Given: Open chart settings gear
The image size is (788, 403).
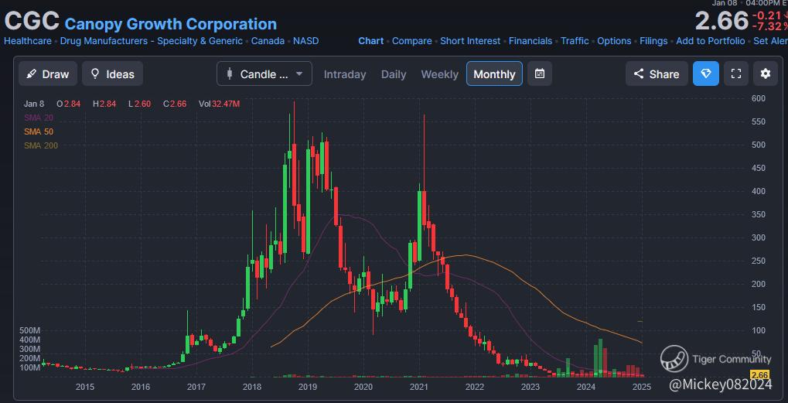Looking at the screenshot, I should pyautogui.click(x=766, y=73).
